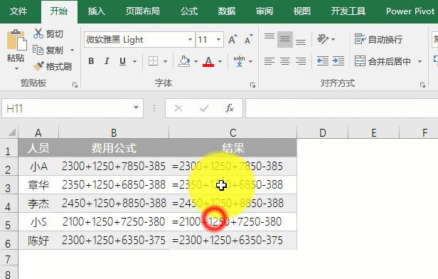Switch to the Insert (插入) tab

pyautogui.click(x=97, y=11)
